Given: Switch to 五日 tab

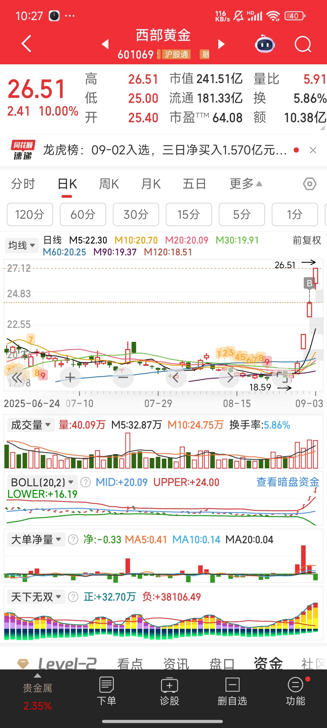Looking at the screenshot, I should 194,184.
